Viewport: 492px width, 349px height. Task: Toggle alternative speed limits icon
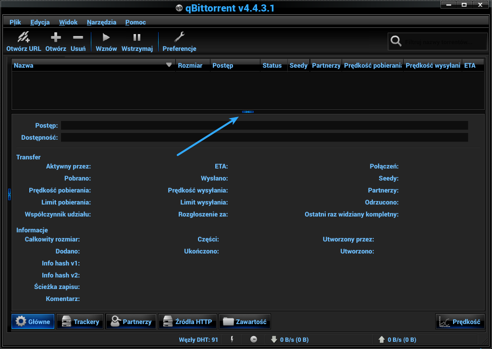click(254, 339)
